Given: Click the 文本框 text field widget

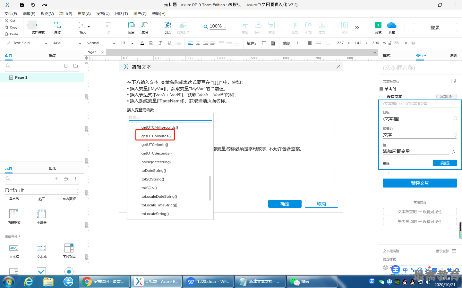Looking at the screenshot, I should 14,248.
